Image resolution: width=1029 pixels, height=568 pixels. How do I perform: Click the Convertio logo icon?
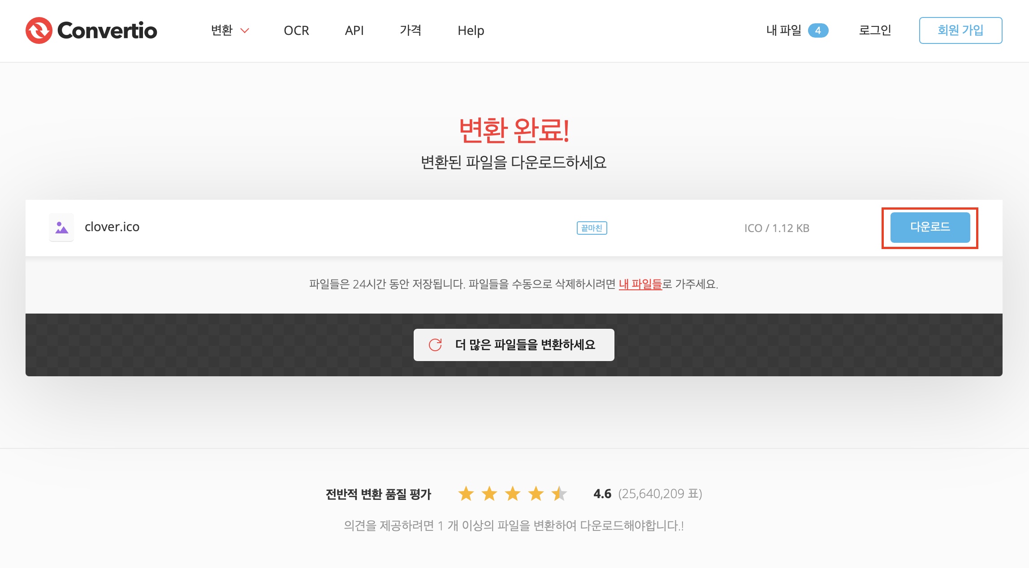(x=39, y=30)
